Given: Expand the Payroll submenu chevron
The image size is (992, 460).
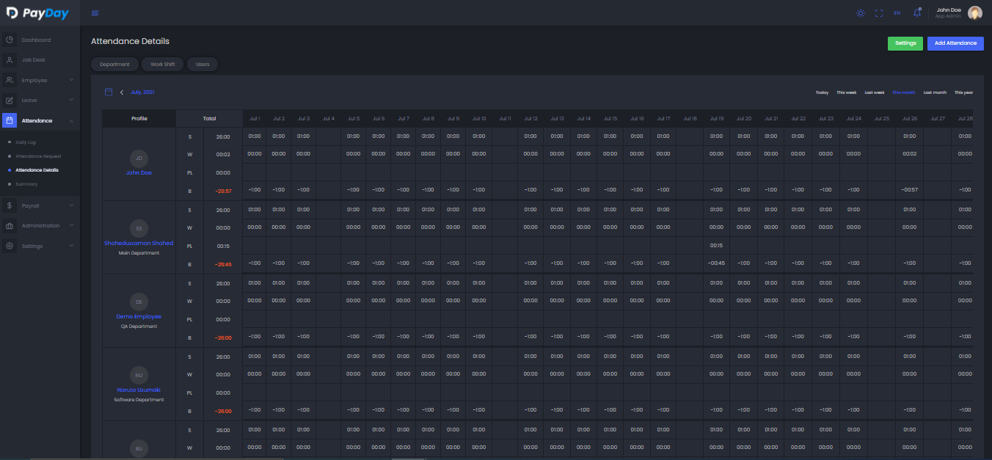Looking at the screenshot, I should pyautogui.click(x=71, y=206).
